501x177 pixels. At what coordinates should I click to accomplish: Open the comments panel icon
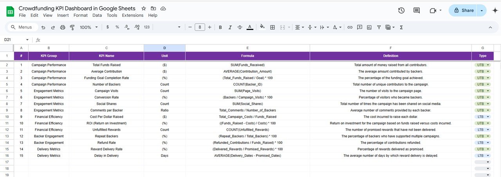pos(416,11)
